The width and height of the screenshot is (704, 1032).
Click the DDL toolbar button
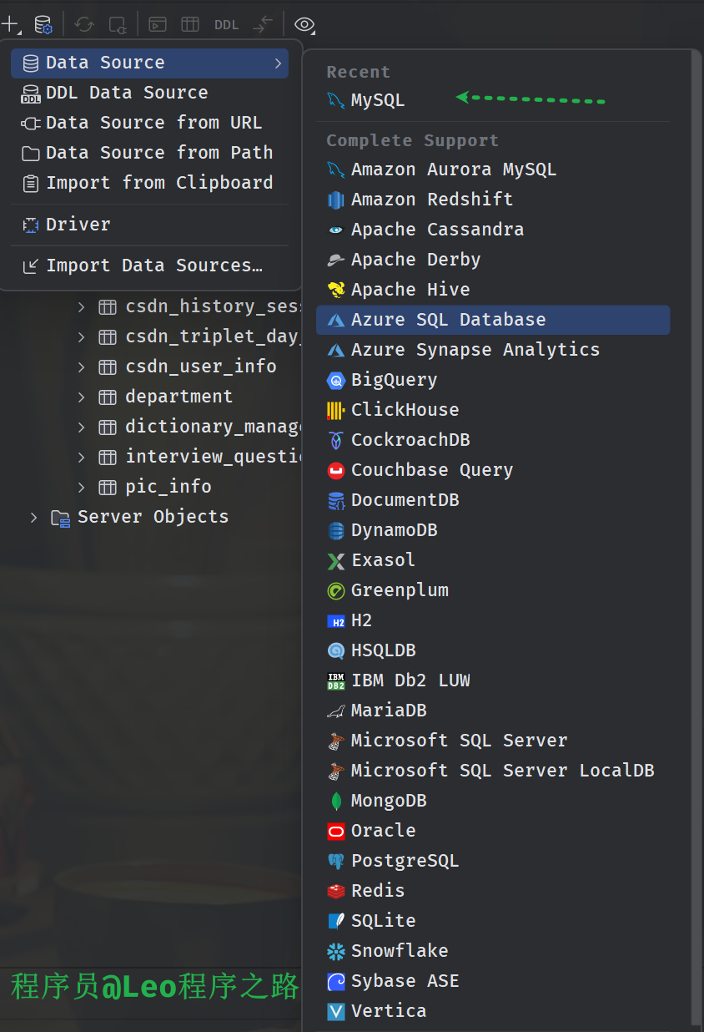coord(226,25)
